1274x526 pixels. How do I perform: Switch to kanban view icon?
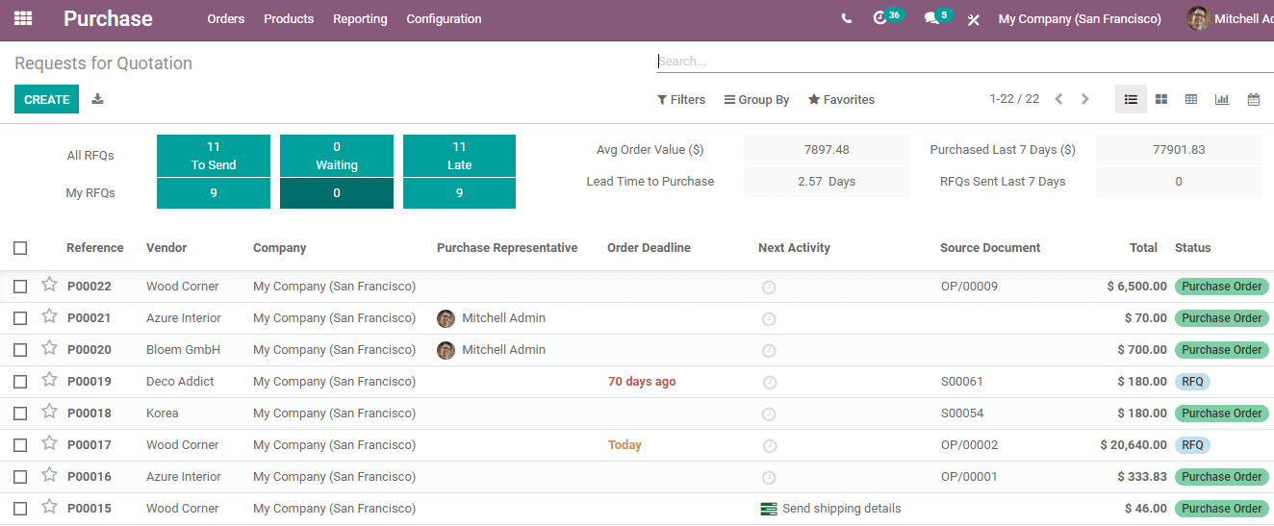[x=1161, y=99]
